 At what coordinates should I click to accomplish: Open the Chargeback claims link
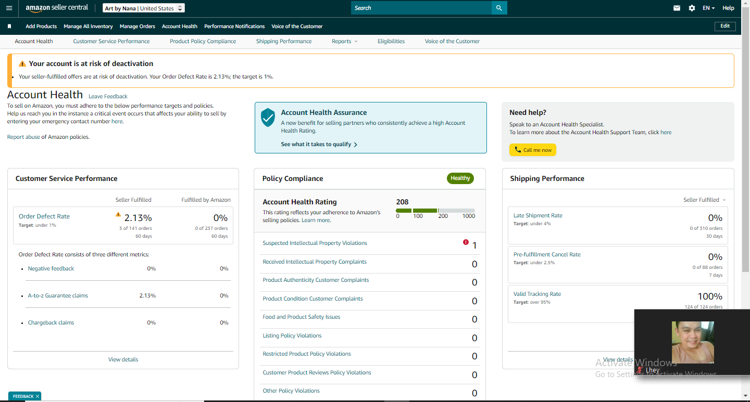coord(51,322)
